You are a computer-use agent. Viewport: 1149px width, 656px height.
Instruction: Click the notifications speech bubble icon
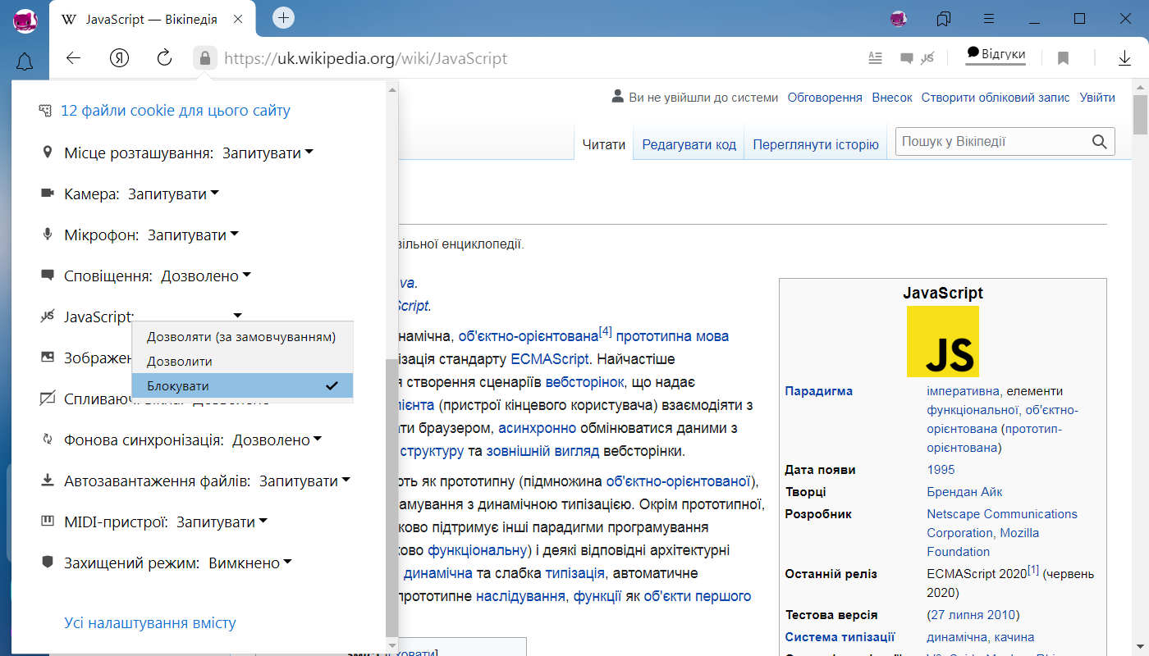(47, 276)
